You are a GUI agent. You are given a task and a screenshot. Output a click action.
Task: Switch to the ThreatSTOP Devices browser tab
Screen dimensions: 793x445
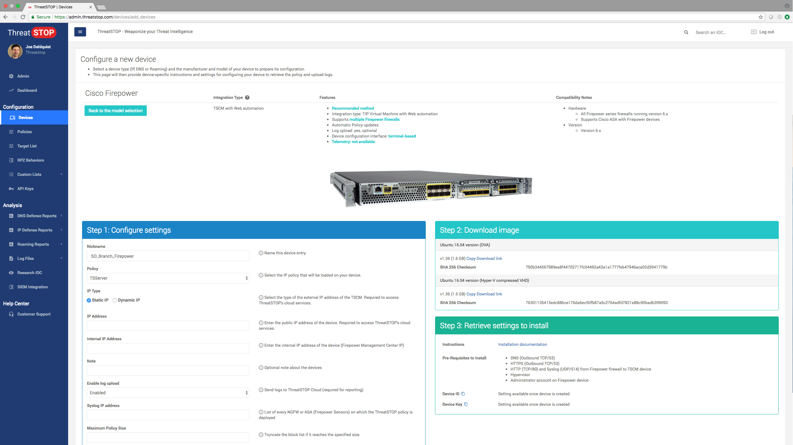(53, 7)
